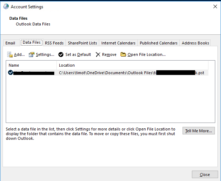This screenshot has width=221, height=181.
Task: Open the Address Books tab
Action: pyautogui.click(x=195, y=43)
